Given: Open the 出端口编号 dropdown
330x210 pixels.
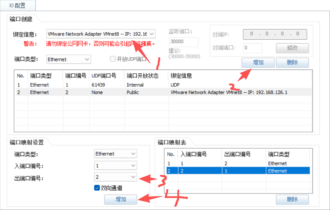Looking at the screenshot, I should (x=116, y=177).
